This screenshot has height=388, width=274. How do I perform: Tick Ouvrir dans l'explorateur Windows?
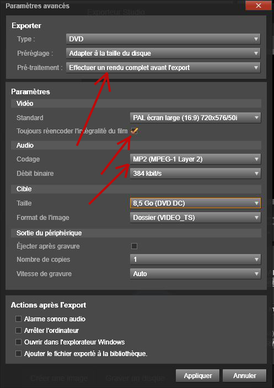click(x=18, y=342)
